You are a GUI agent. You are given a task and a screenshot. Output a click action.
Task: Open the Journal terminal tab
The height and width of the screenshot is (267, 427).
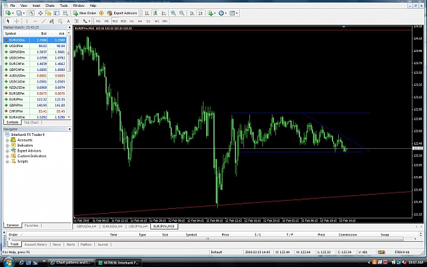pyautogui.click(x=102, y=244)
